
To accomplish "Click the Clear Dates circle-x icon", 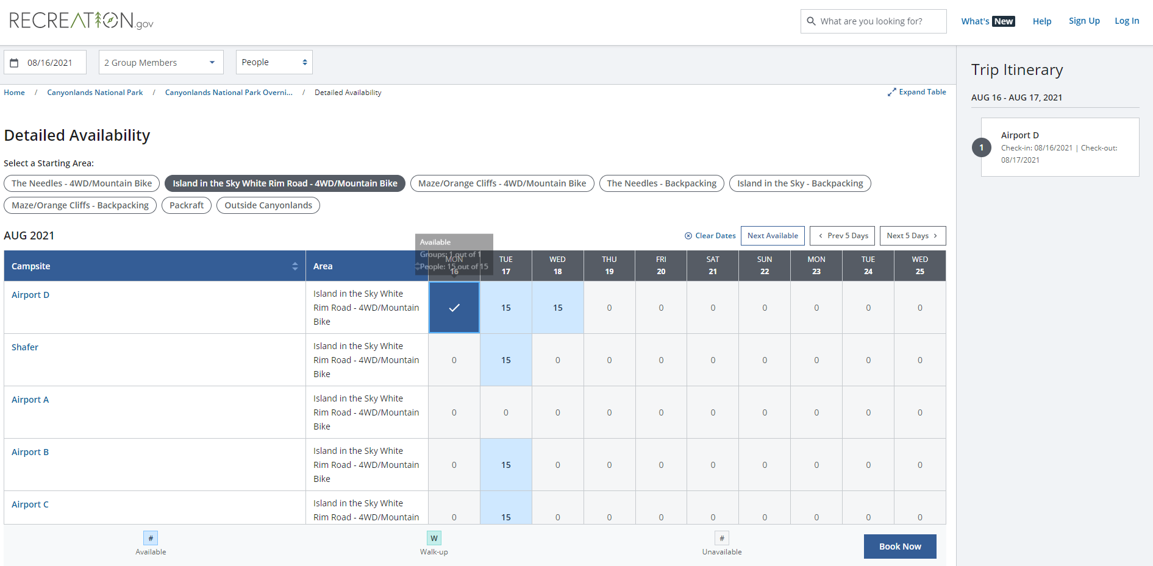I will (688, 236).
